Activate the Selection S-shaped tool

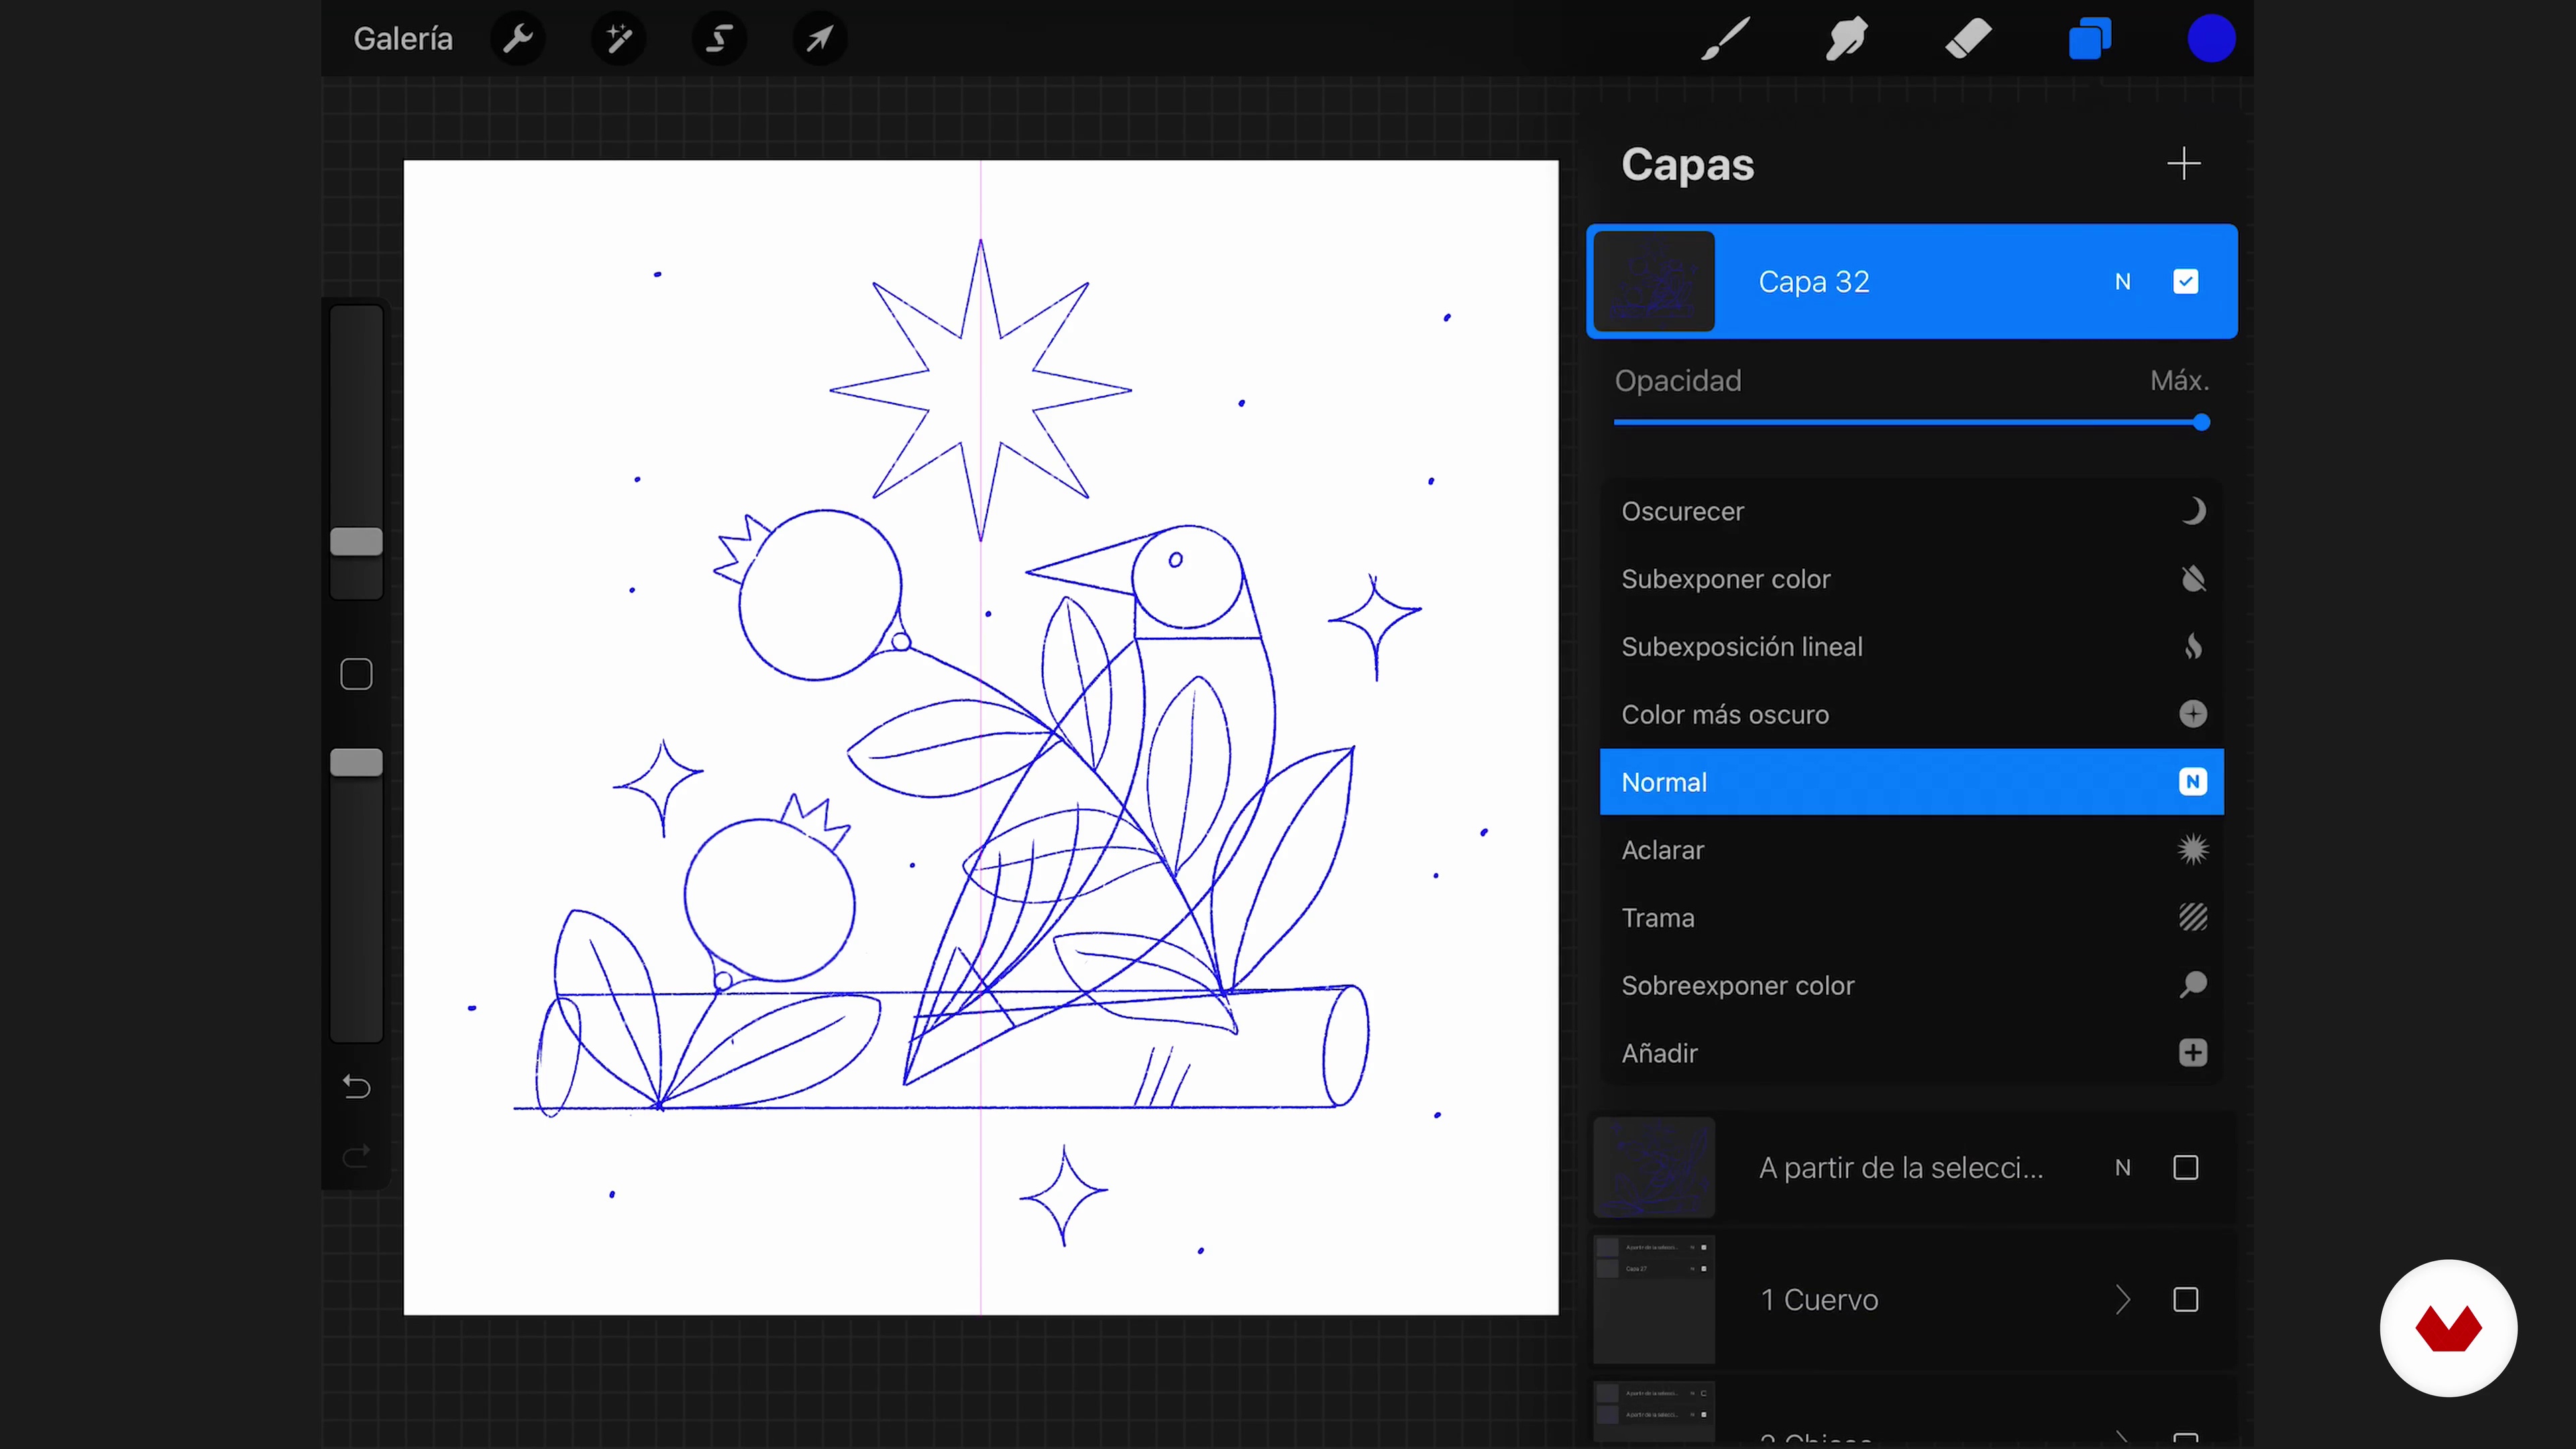click(719, 39)
